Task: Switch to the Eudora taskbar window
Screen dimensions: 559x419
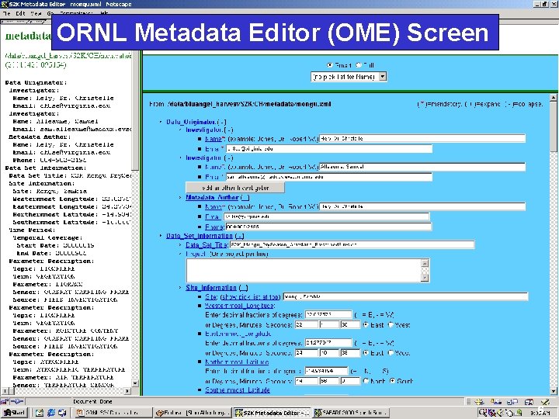Action: [x=193, y=413]
